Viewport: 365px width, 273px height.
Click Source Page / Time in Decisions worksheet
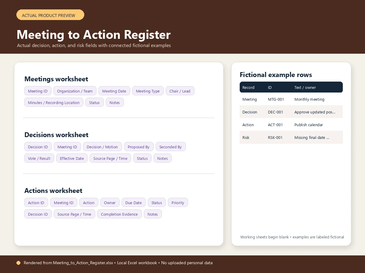tap(110, 158)
